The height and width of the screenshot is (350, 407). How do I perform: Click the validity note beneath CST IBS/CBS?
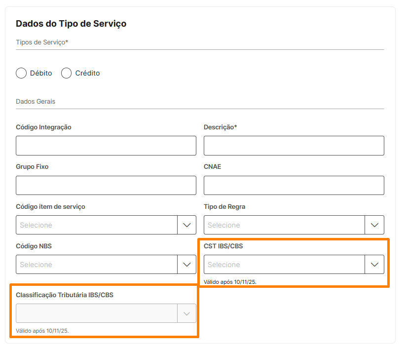pyautogui.click(x=230, y=282)
